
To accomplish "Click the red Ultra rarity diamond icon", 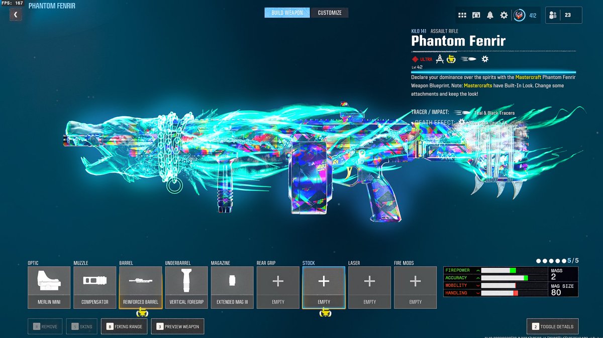I will click(415, 59).
